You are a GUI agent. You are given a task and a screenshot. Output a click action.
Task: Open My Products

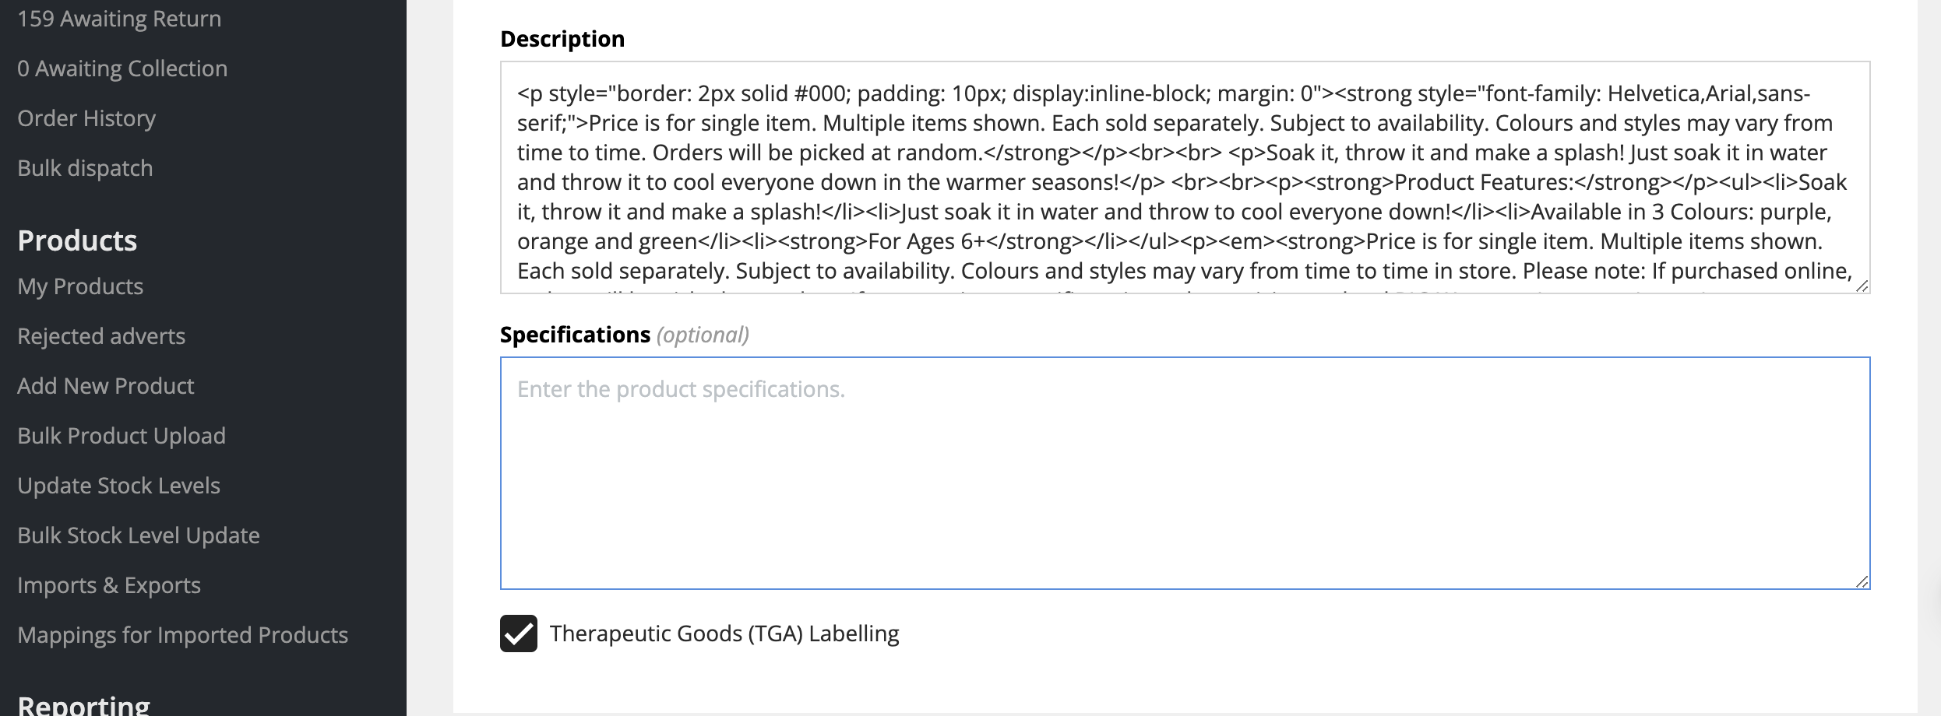point(80,286)
